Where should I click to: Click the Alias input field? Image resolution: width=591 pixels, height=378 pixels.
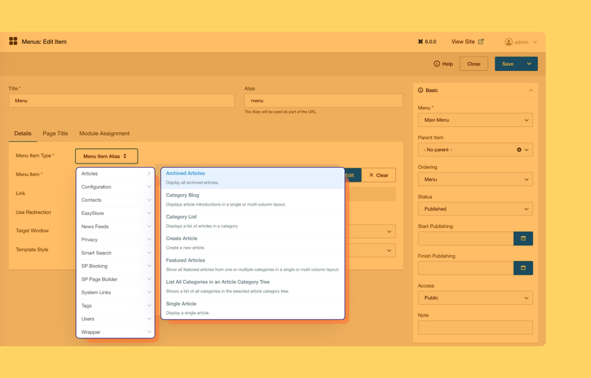click(323, 101)
